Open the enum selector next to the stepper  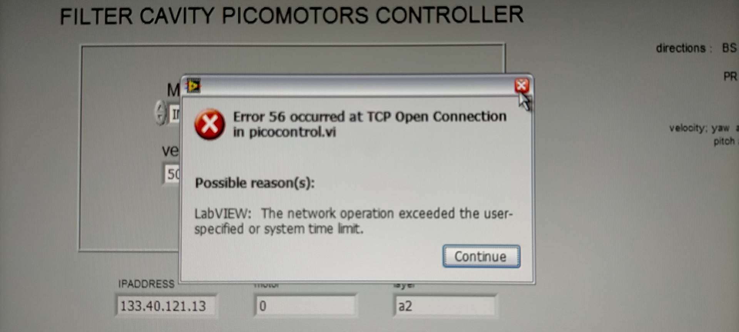(174, 114)
